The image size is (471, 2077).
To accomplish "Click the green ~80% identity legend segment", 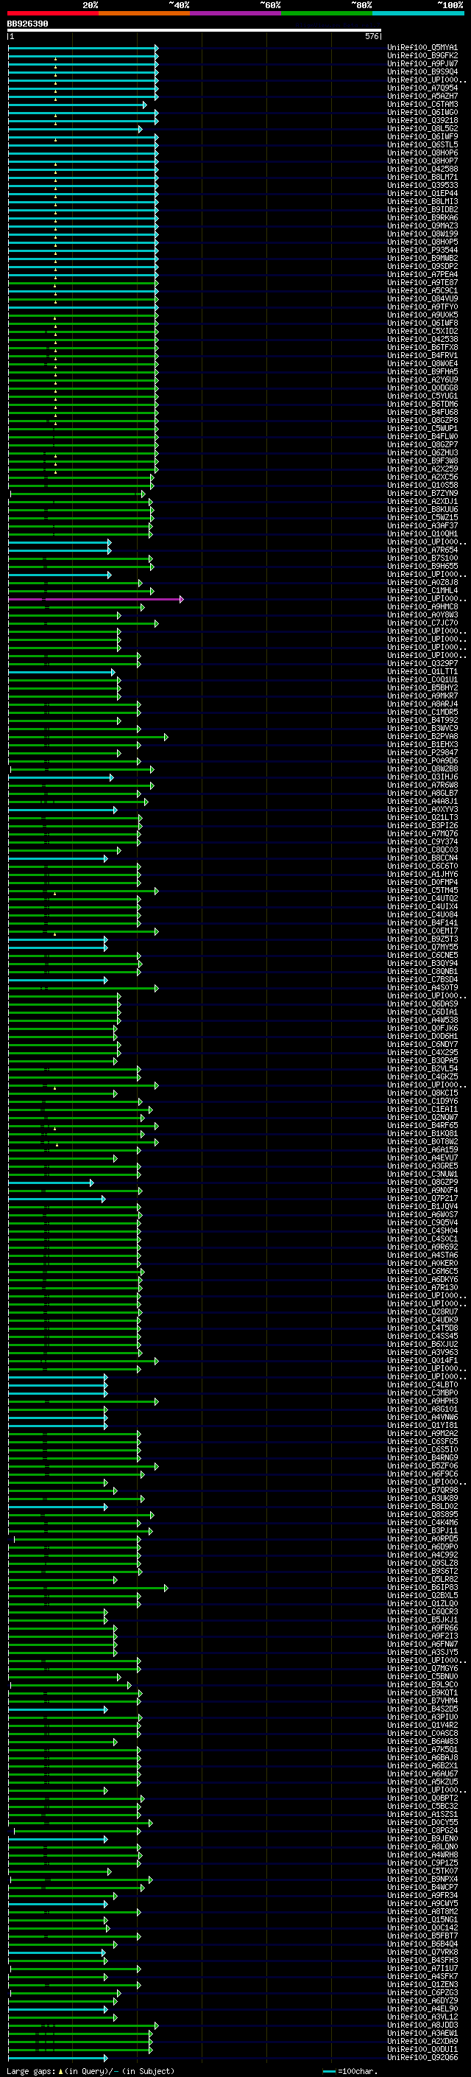I will click(x=327, y=13).
